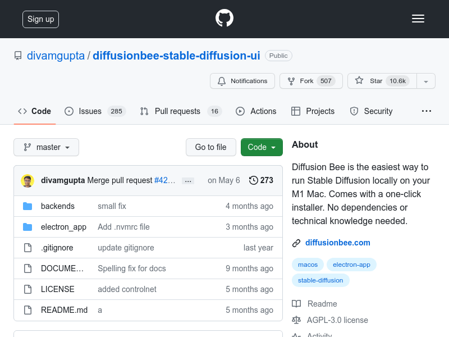Open the Security tab
The height and width of the screenshot is (337, 449).
coord(371,111)
